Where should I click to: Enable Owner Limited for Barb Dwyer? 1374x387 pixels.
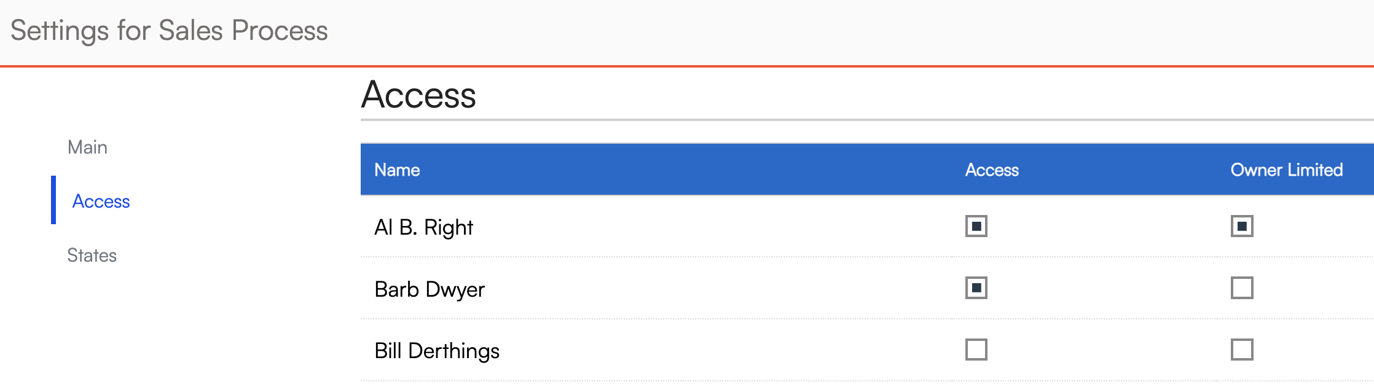coord(1241,287)
